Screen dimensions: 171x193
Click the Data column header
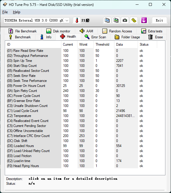point(126,44)
